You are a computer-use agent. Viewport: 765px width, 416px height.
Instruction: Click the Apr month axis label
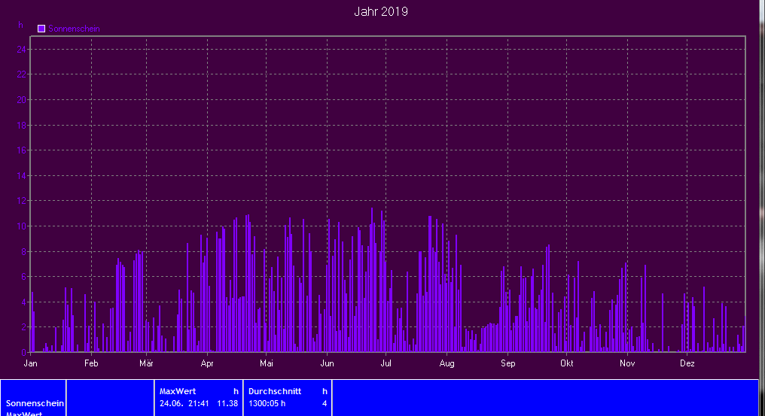207,364
